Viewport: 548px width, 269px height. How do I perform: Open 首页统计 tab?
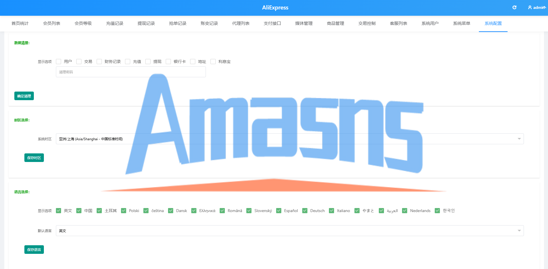pyautogui.click(x=20, y=23)
